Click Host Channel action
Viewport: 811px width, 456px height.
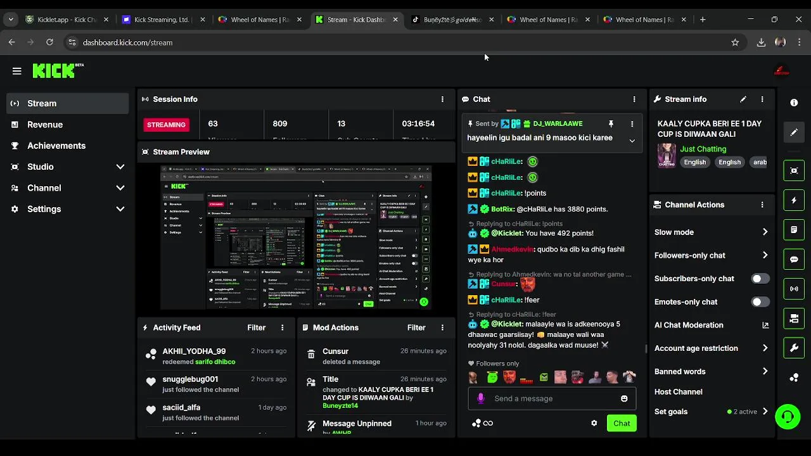point(678,392)
